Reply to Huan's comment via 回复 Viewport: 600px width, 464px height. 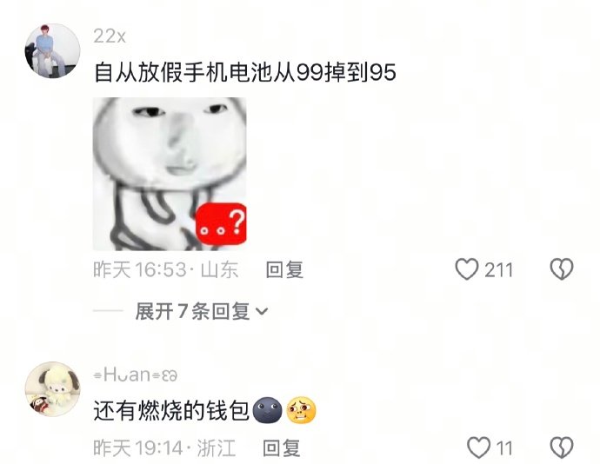282,448
